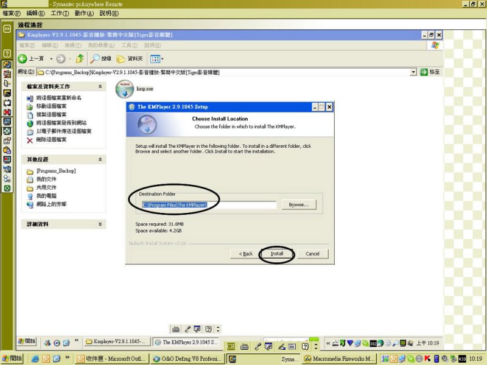Open [Programs_Backup] under 其他位置
The image size is (487, 365).
[56, 171]
